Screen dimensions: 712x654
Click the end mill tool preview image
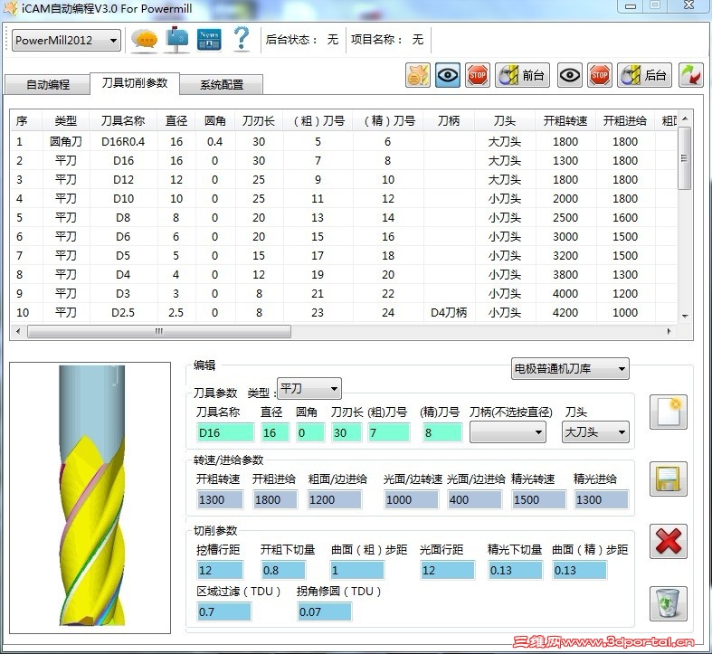pos(90,498)
